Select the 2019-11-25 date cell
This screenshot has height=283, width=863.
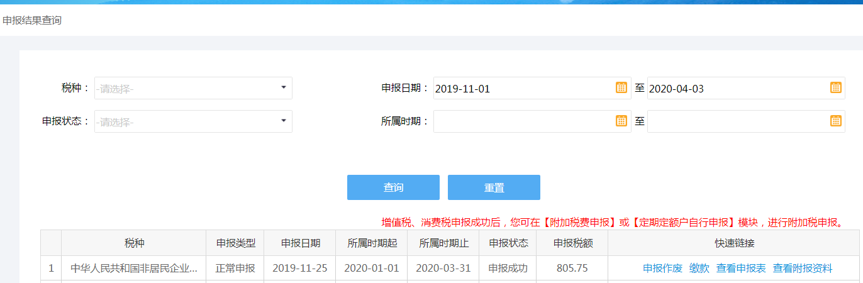300,269
